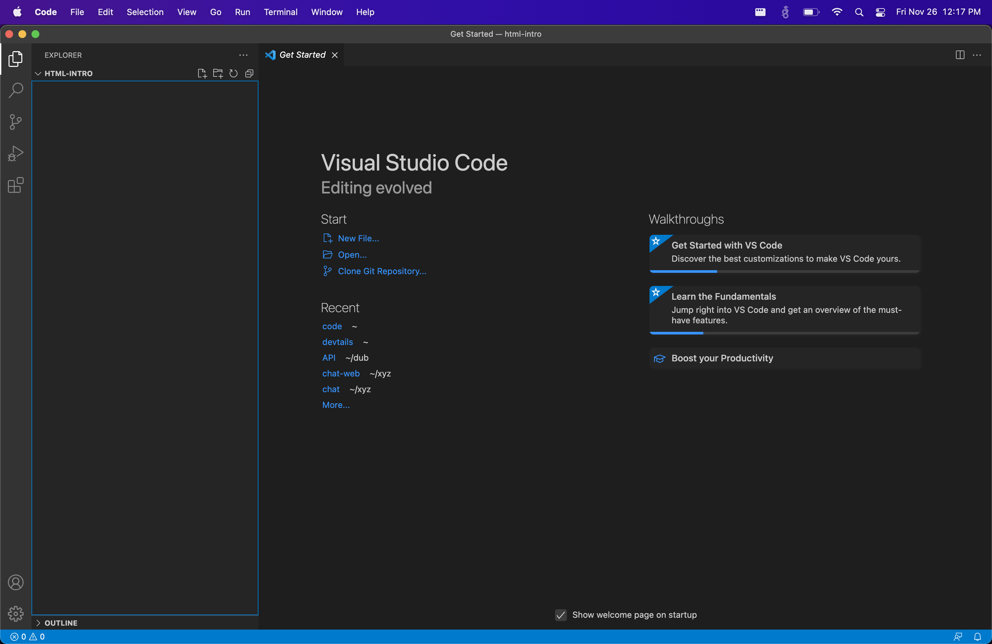Toggle Show welcome page on startup
This screenshot has height=644, width=992.
pyautogui.click(x=561, y=615)
